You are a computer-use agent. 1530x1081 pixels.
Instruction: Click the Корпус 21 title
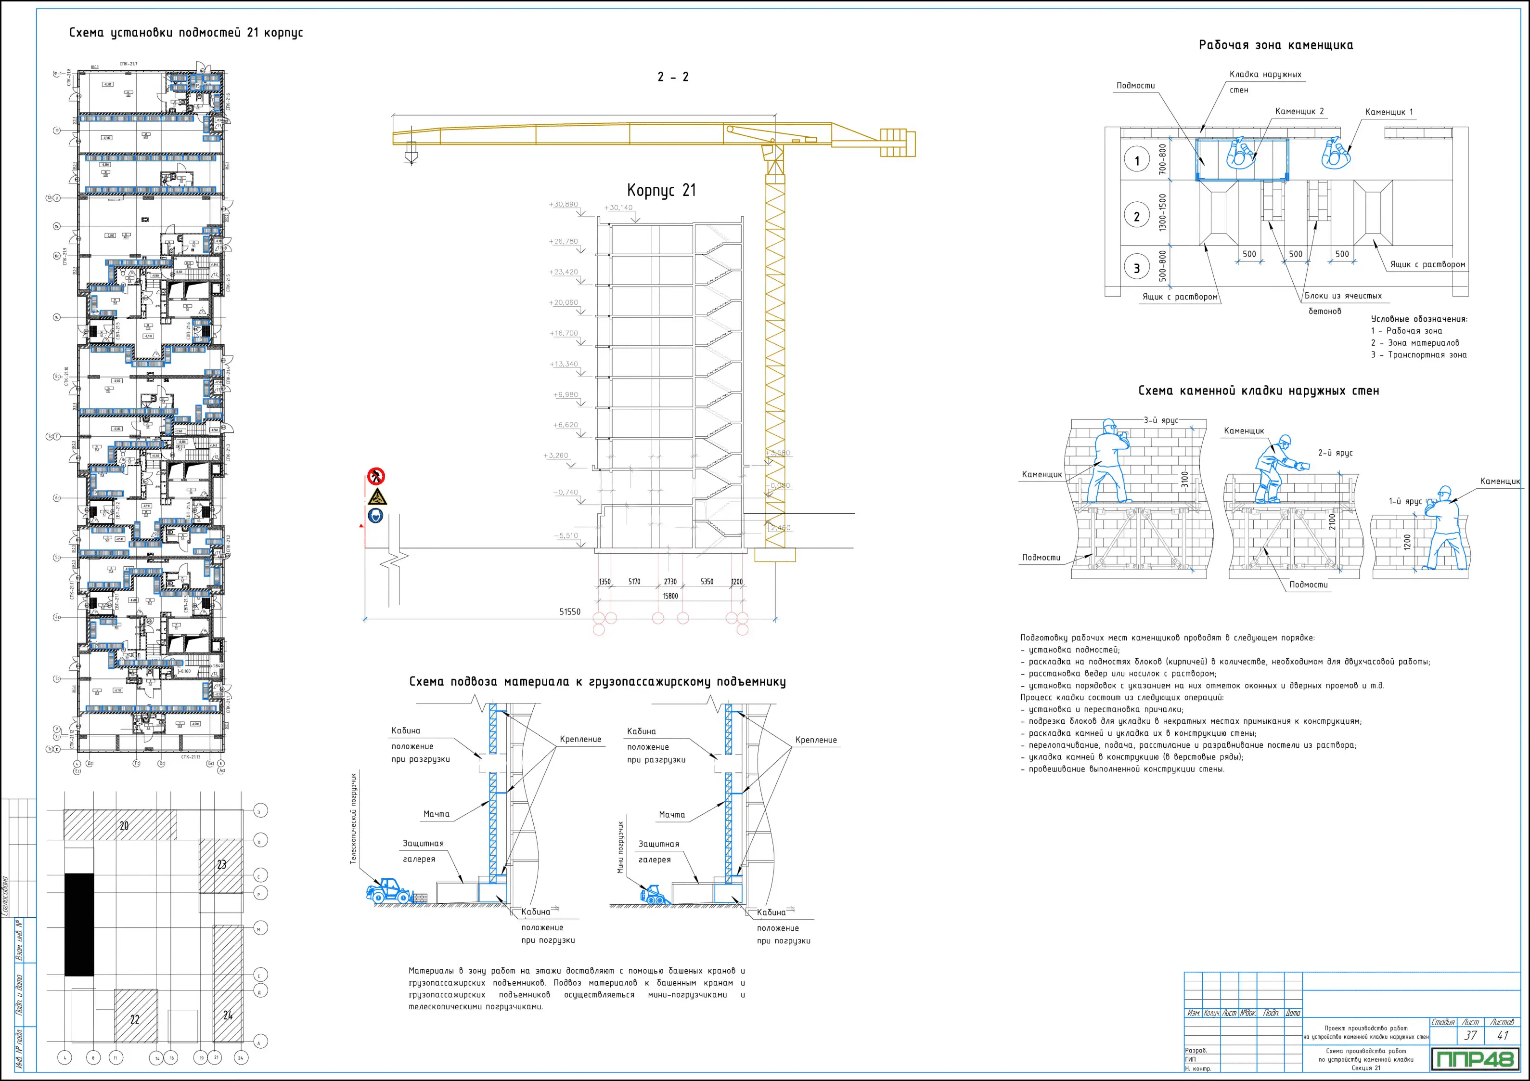coord(661,191)
